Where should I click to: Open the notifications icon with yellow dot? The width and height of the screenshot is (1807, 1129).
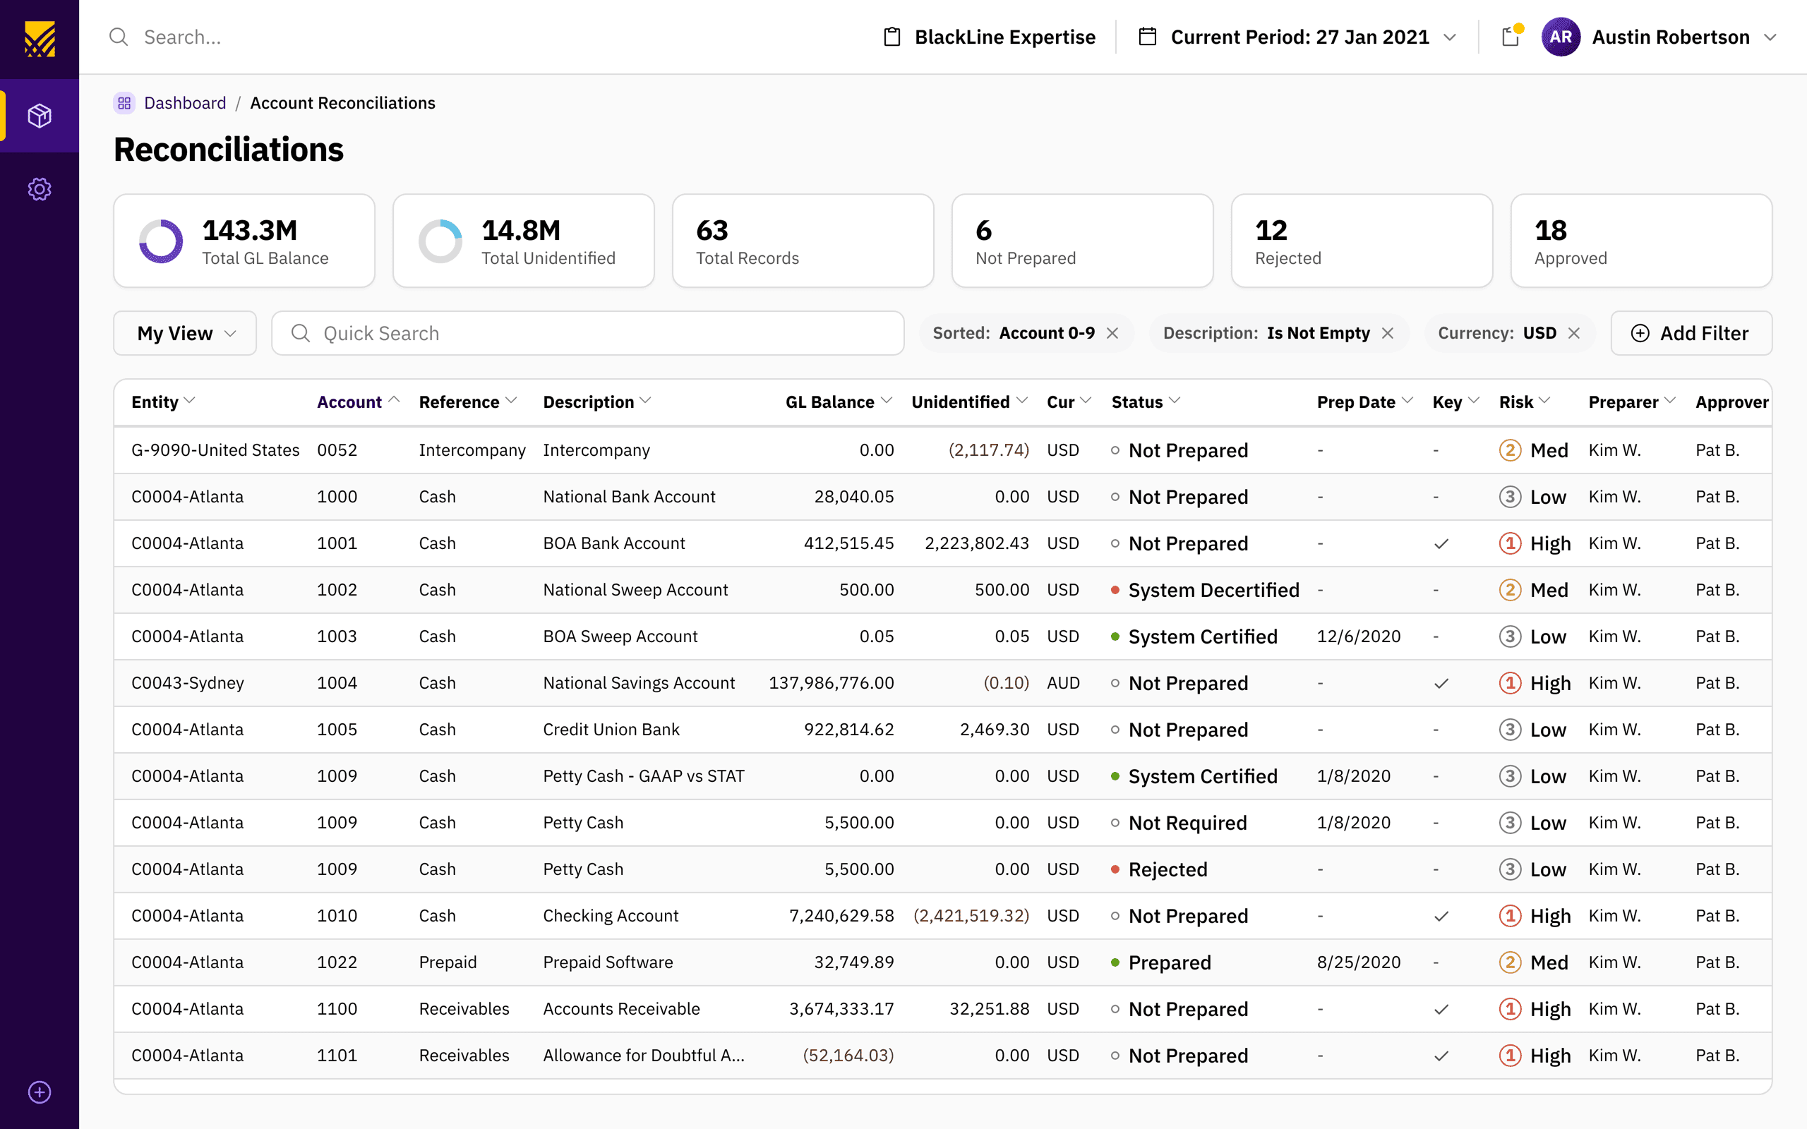1511,36
